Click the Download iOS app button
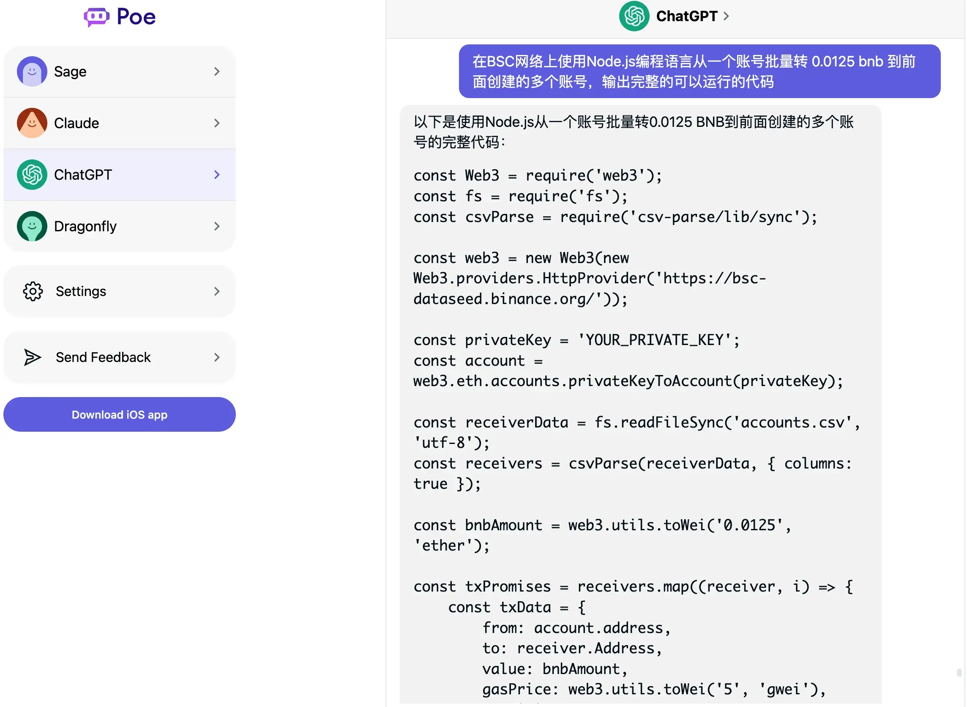The width and height of the screenshot is (967, 707). 120,415
